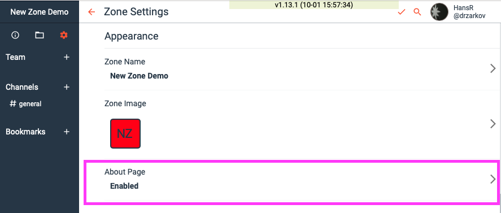Viewport: 501px width, 213px height.
Task: Open the folder icon in sidebar
Action: click(x=40, y=35)
